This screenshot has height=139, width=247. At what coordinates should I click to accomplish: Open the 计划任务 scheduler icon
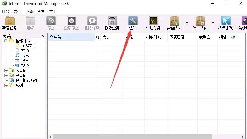pos(154,21)
